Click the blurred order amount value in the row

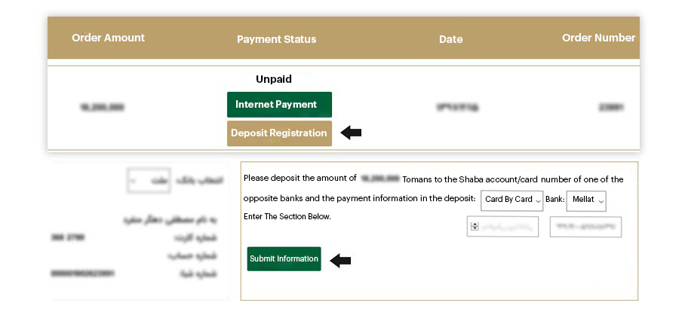pyautogui.click(x=103, y=107)
